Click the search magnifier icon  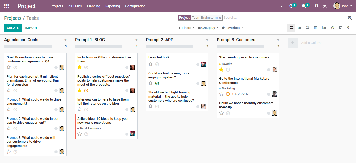pyautogui.click(x=350, y=18)
